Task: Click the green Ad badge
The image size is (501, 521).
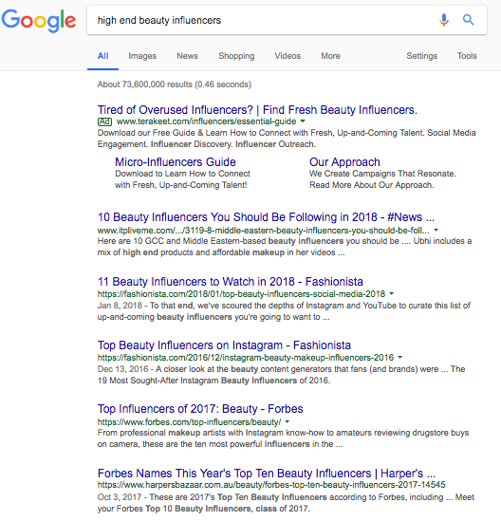Action: 104,121
